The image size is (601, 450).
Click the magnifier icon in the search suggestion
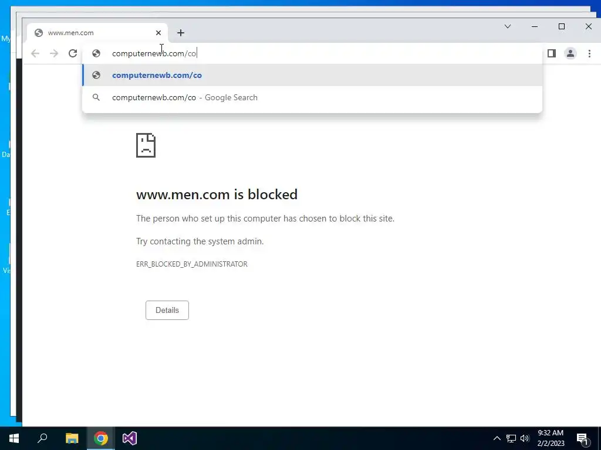point(96,98)
